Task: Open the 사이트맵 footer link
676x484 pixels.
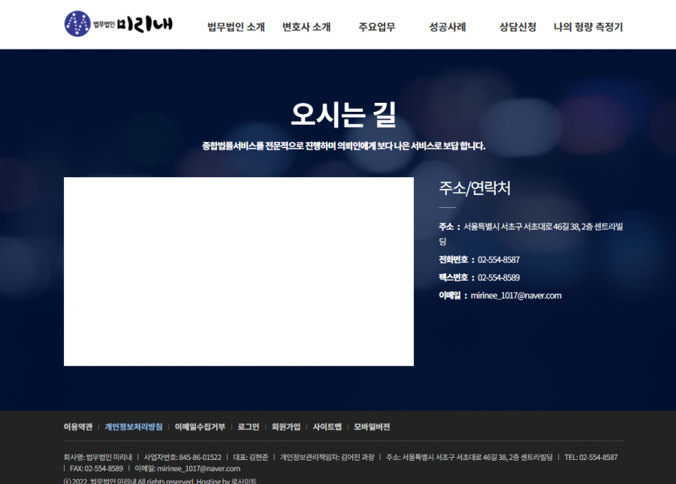Action: (327, 427)
